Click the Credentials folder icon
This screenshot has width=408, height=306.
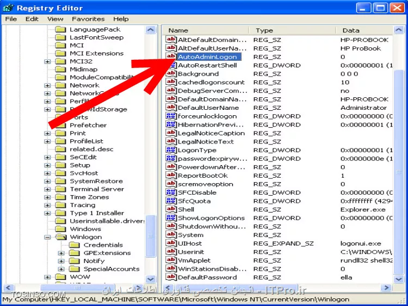coord(75,245)
